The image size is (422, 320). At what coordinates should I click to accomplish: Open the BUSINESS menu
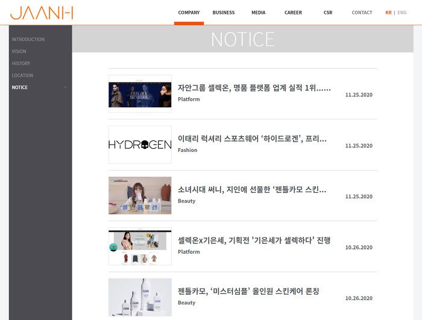click(x=224, y=13)
